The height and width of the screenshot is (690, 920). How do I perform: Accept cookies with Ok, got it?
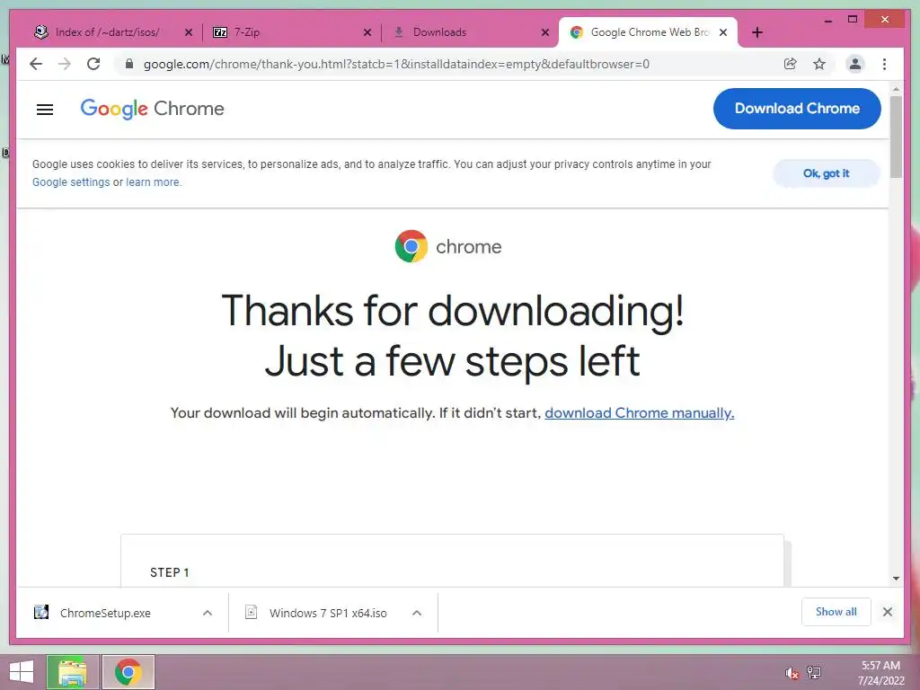coord(827,173)
